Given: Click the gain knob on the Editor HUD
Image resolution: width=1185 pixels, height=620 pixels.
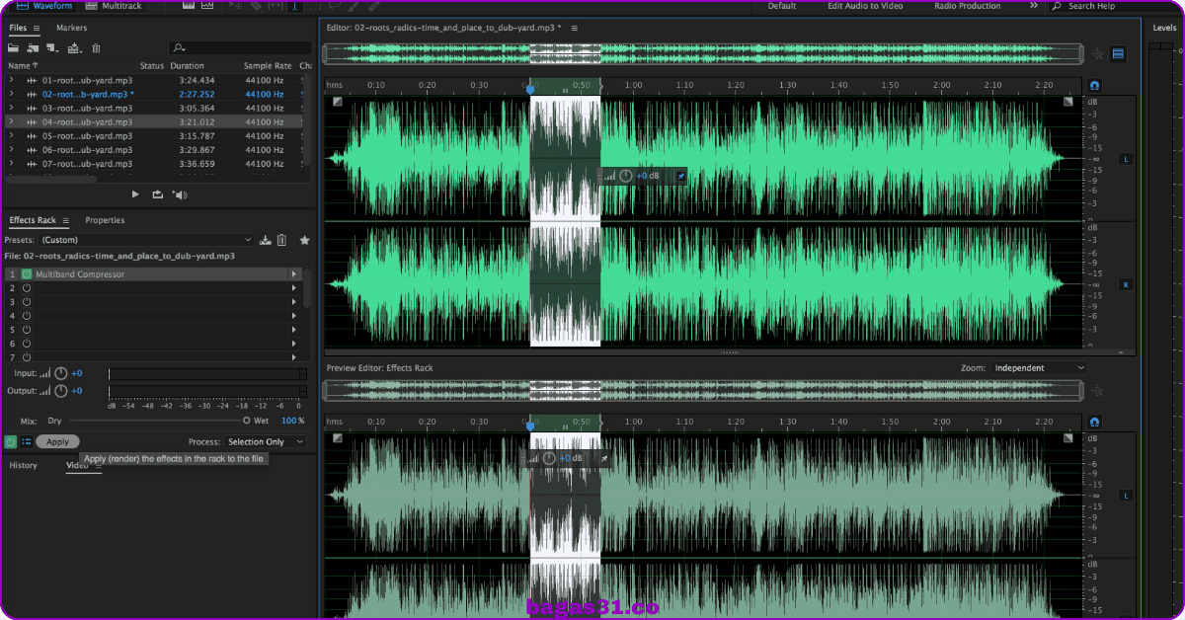Looking at the screenshot, I should (626, 176).
